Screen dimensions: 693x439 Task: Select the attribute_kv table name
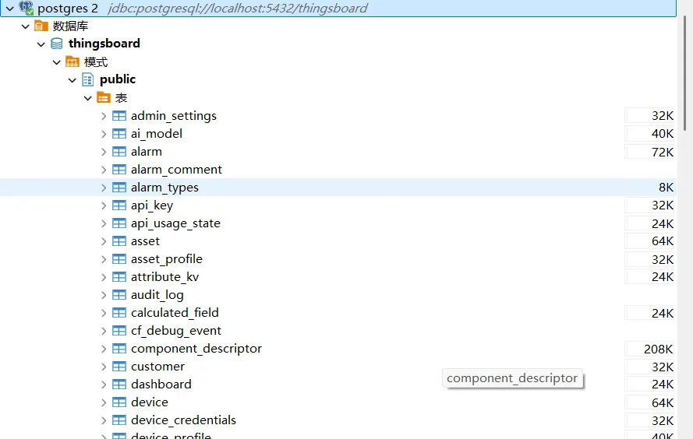[164, 277]
